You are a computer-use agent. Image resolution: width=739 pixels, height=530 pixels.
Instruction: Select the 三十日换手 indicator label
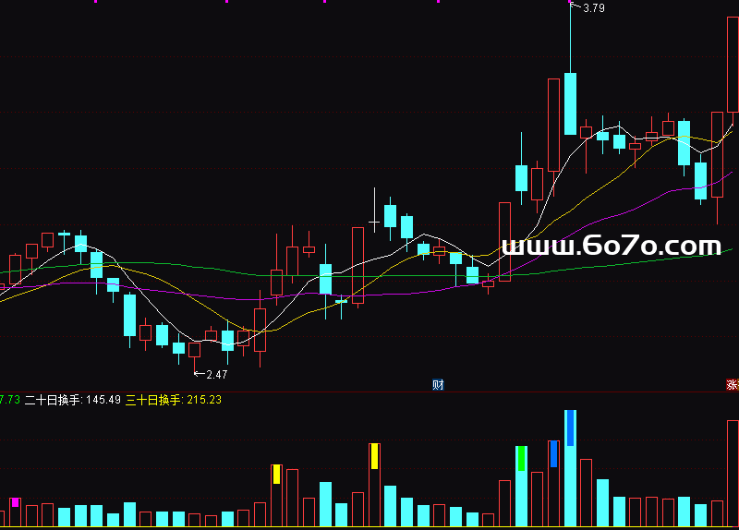tap(153, 400)
